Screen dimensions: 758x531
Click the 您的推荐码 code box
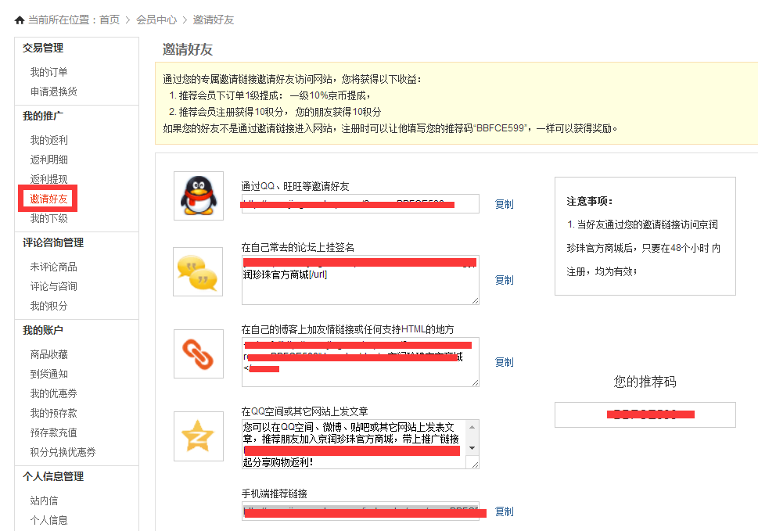[645, 415]
